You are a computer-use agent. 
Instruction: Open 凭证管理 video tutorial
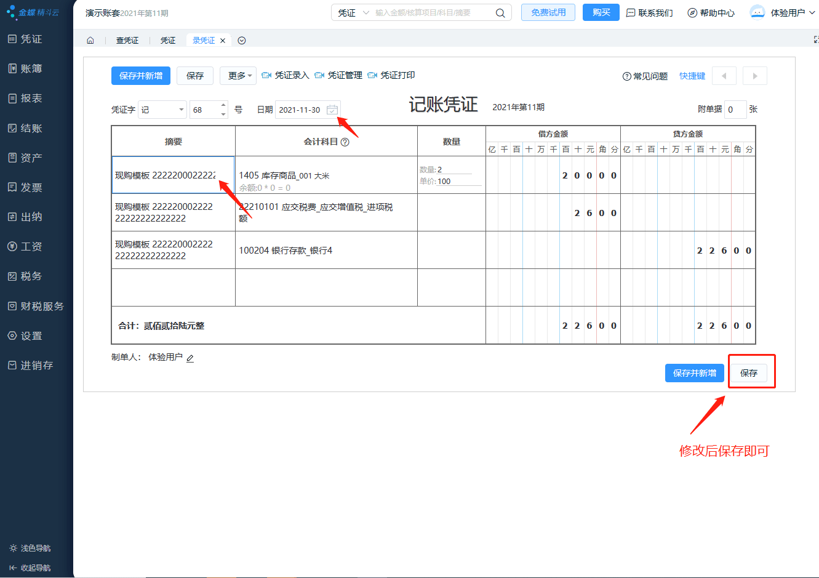338,75
